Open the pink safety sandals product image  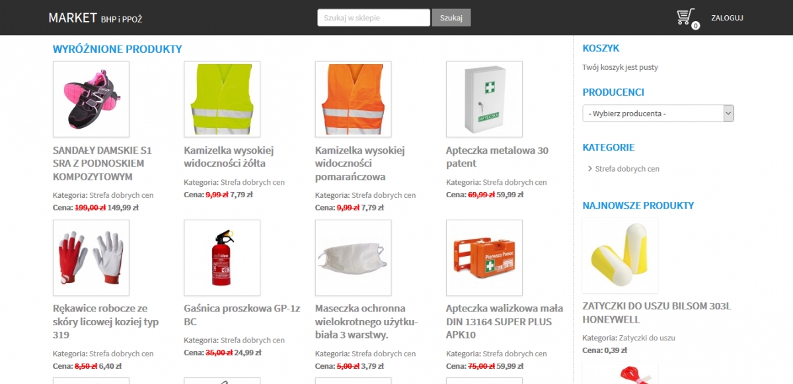point(91,99)
